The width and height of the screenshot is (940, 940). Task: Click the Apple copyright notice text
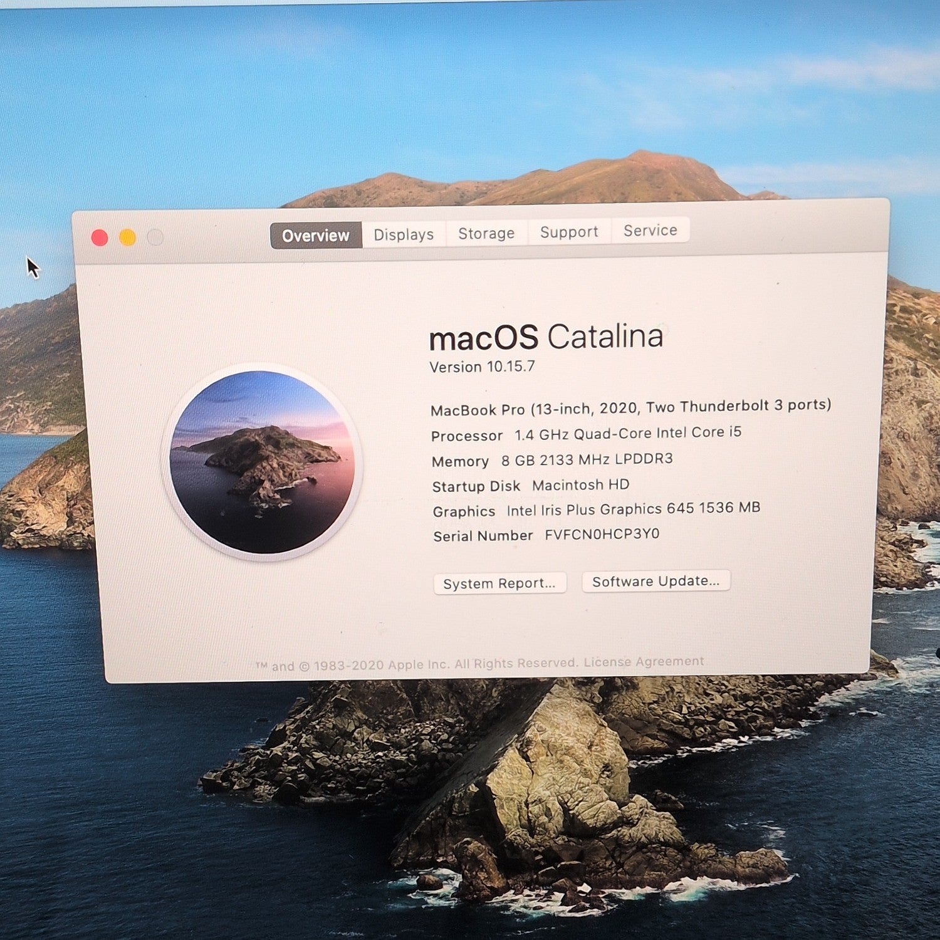(416, 665)
